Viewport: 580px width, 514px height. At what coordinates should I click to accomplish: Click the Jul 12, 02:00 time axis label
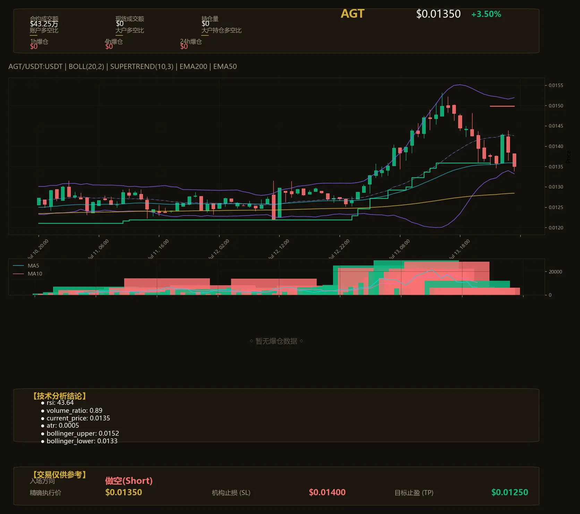218,249
